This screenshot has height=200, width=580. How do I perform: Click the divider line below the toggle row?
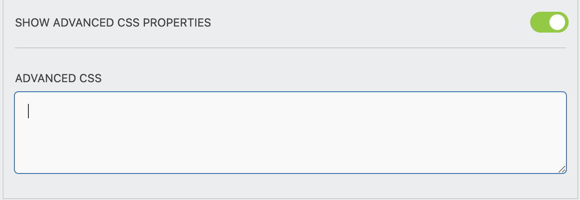[x=290, y=47]
